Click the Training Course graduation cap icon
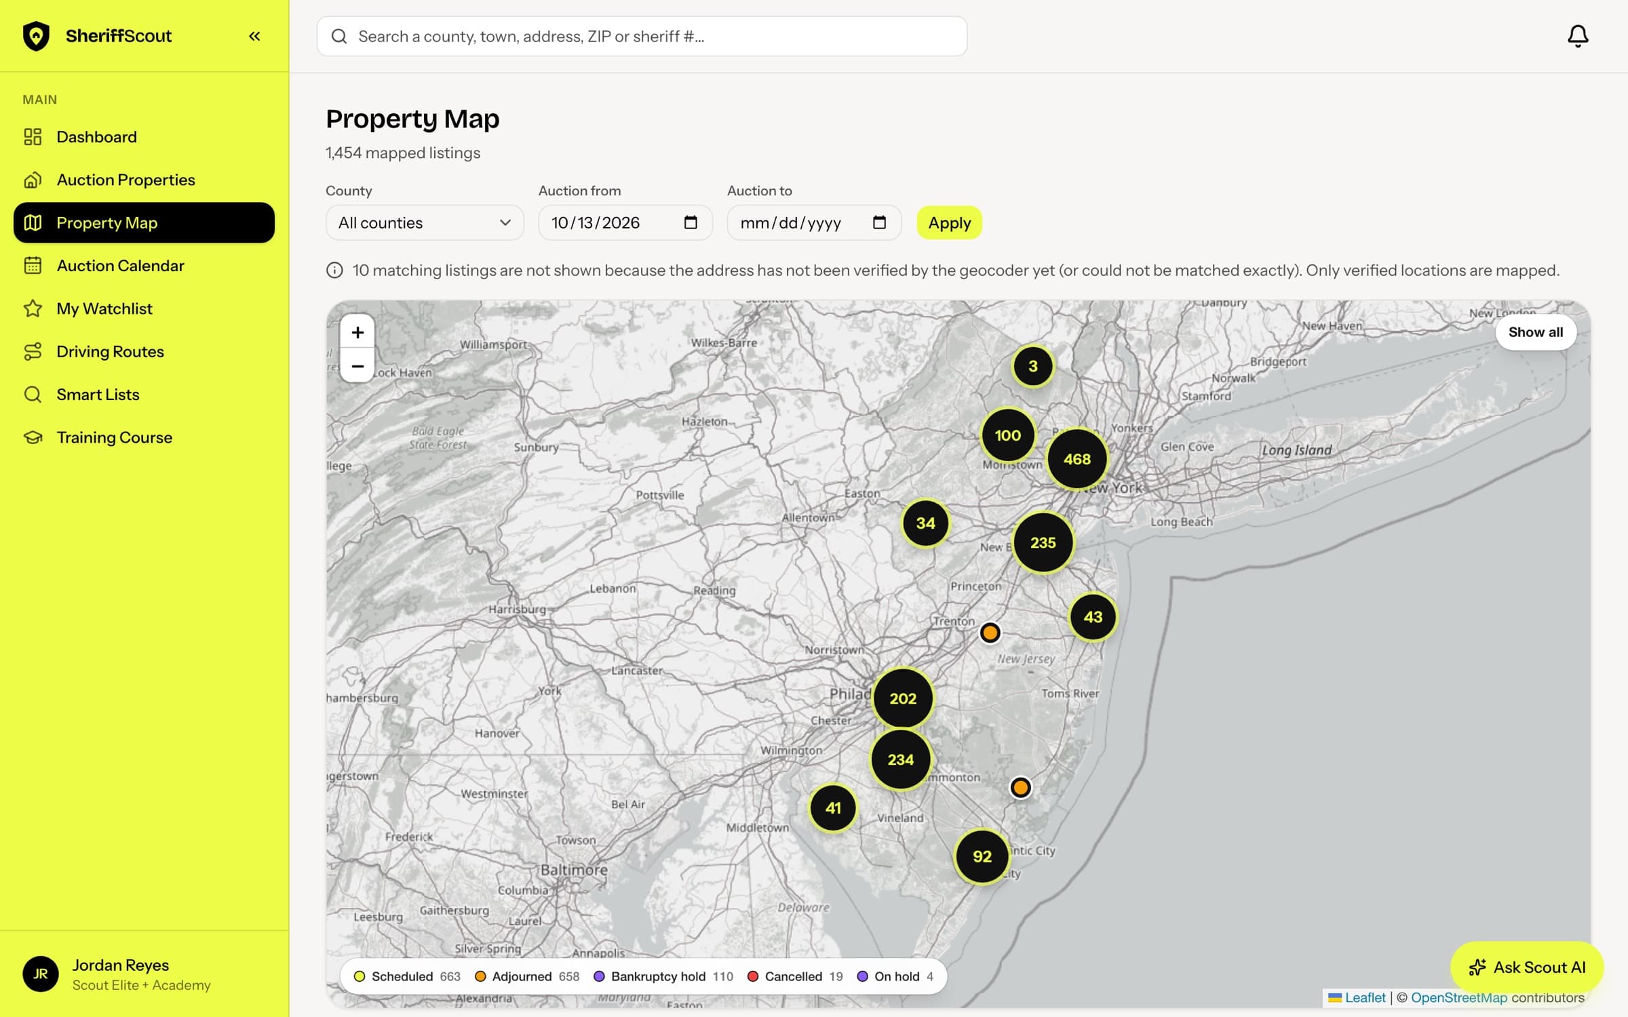Screen dimensions: 1628x1017 click(33, 437)
